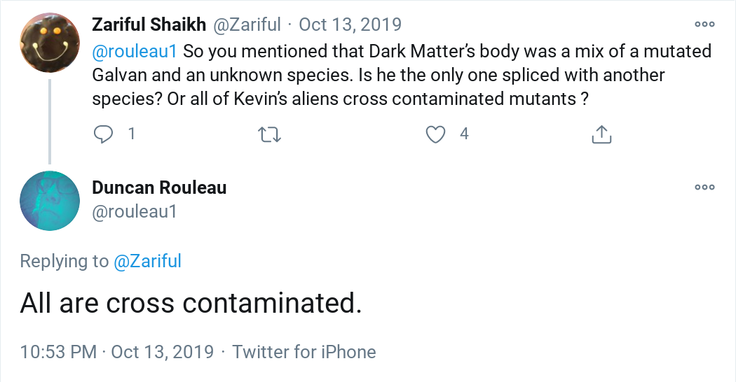The height and width of the screenshot is (382, 736).
Task: Click the 'All are cross contaminated.' tweet text
Action: 191,303
